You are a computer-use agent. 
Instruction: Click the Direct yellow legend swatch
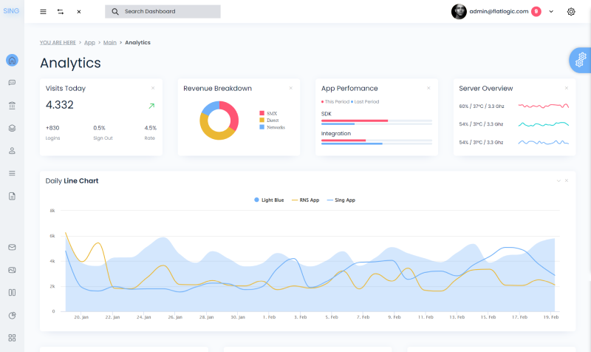coord(262,120)
